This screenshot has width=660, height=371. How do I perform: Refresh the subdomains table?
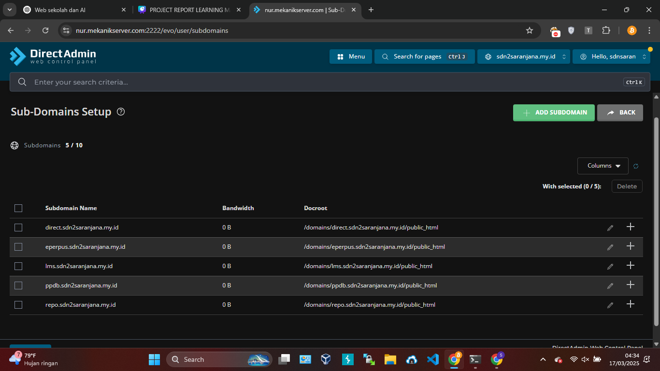point(636,166)
